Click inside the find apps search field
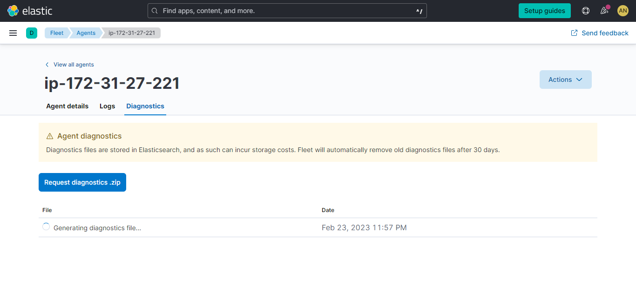Viewport: 636px width, 293px height. pos(286,10)
